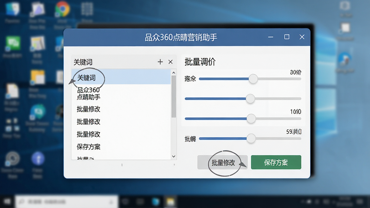Screen dimensions: 370x208
Task: Adjust the slider showing value 59
Action: point(251,138)
